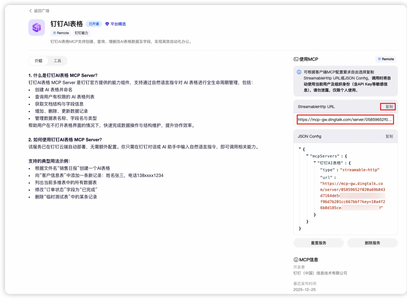Click the example mentioning "订单状态"
The width and height of the screenshot is (407, 299).
pos(66,190)
